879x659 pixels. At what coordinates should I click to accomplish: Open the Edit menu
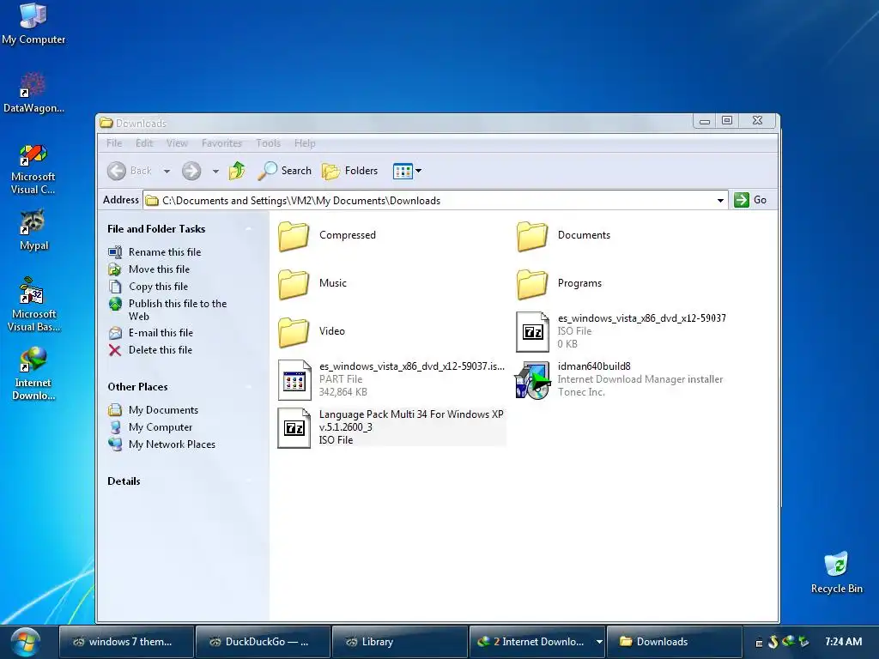(144, 143)
